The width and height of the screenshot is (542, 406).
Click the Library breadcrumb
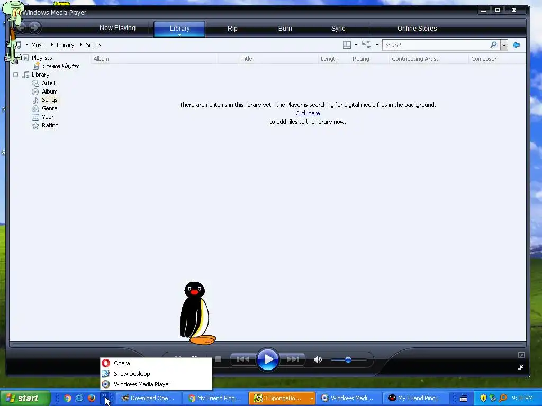pos(65,45)
